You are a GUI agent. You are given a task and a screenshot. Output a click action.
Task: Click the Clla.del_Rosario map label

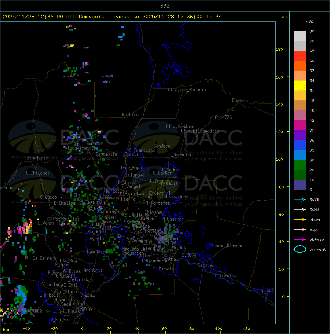pos(187,90)
